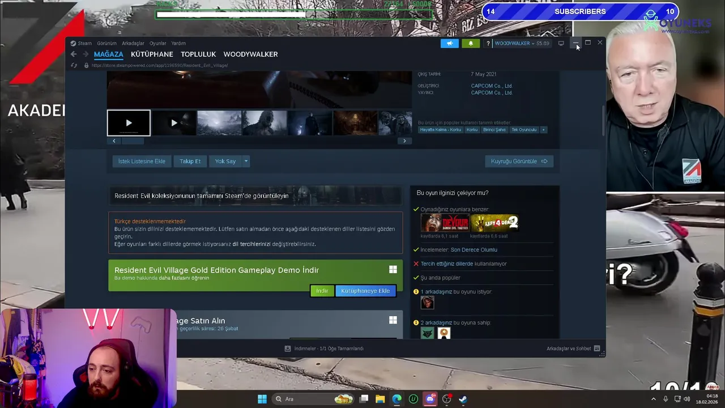Click the Resident Evil collection banner
This screenshot has width=725, height=408.
(x=255, y=195)
